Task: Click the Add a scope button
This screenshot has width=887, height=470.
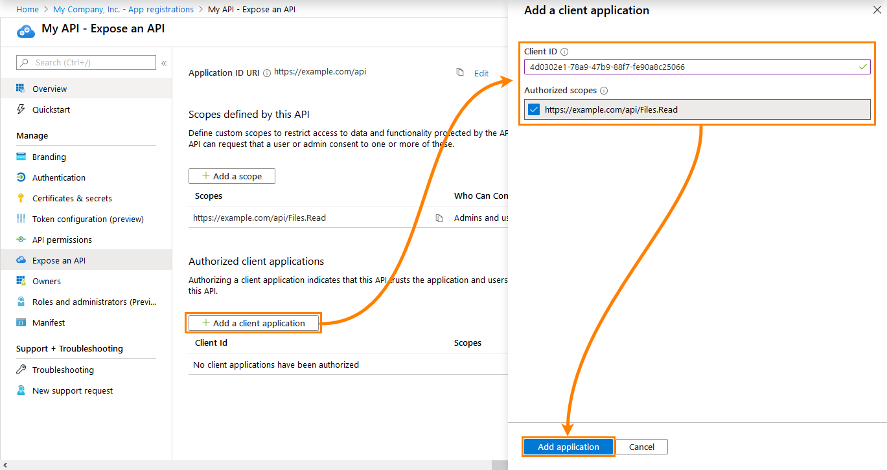Action: pos(231,175)
